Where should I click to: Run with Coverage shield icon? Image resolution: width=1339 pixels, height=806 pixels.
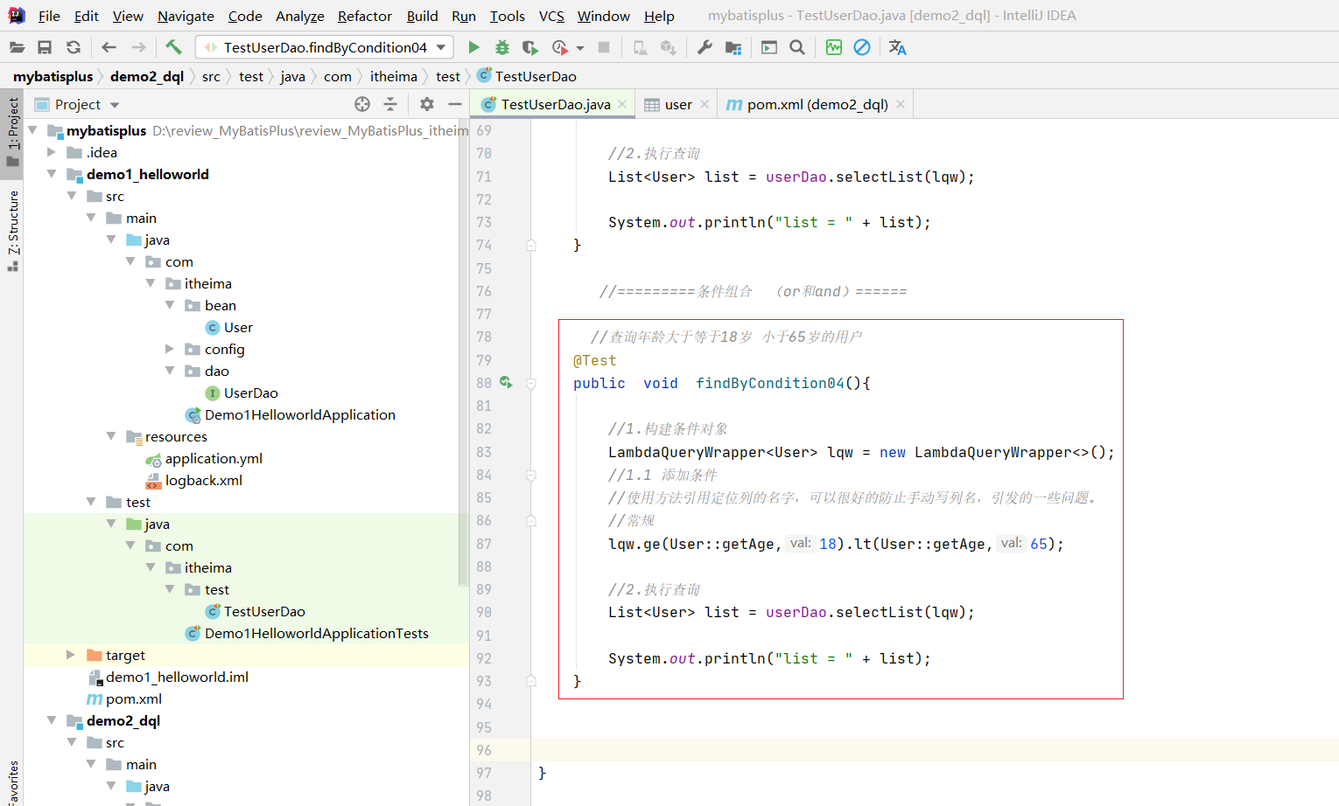[x=529, y=47]
